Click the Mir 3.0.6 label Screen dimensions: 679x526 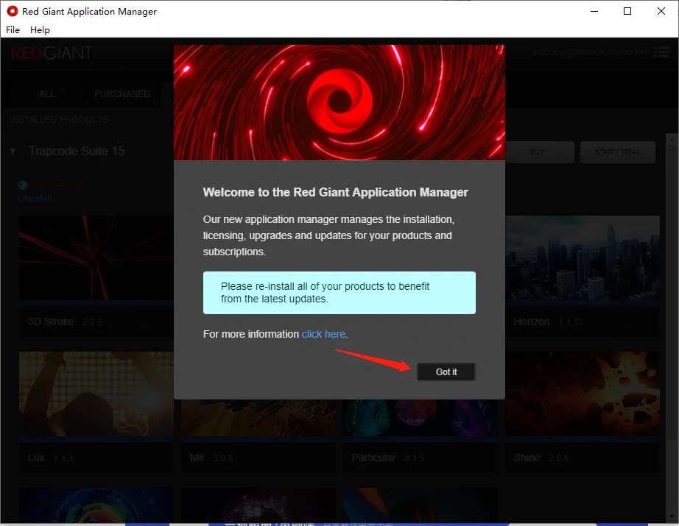coord(211,458)
